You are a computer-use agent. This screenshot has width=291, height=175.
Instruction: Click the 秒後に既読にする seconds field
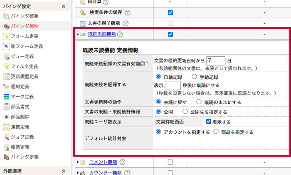(x=173, y=85)
